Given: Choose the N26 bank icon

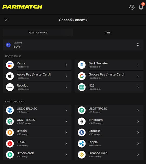Looking at the screenshot, I should (82, 87).
